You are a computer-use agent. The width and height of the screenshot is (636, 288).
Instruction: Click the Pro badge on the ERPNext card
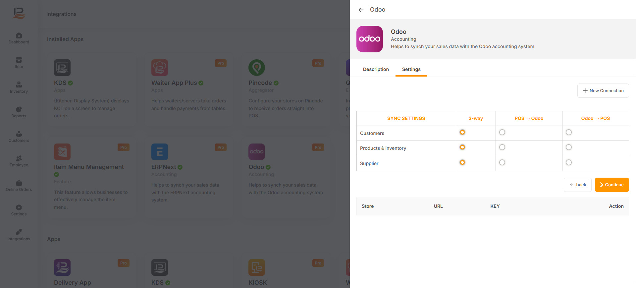(221, 147)
